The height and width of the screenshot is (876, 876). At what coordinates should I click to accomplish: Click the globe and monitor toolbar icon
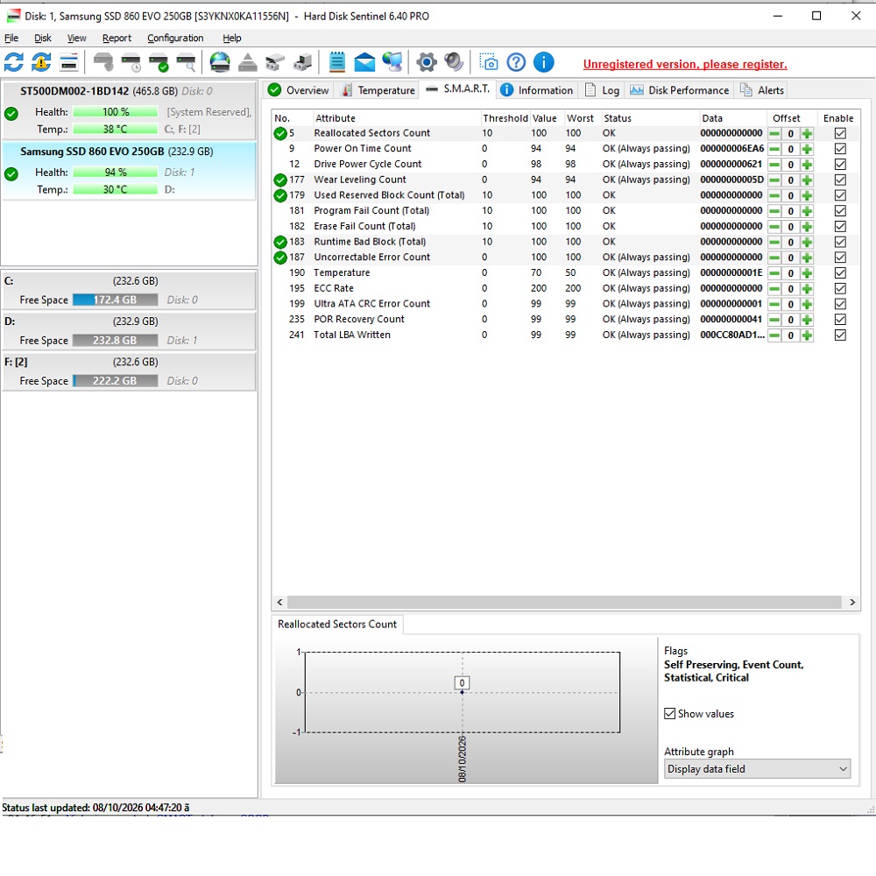pyautogui.click(x=392, y=62)
